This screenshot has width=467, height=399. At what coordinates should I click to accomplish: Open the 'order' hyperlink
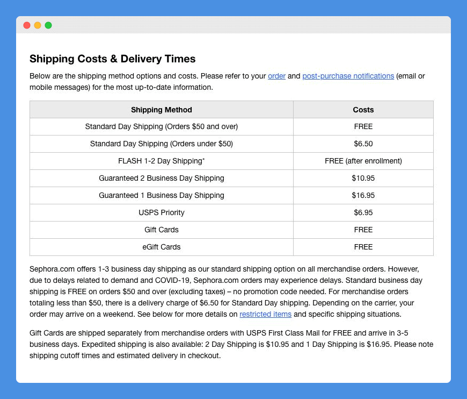[276, 76]
